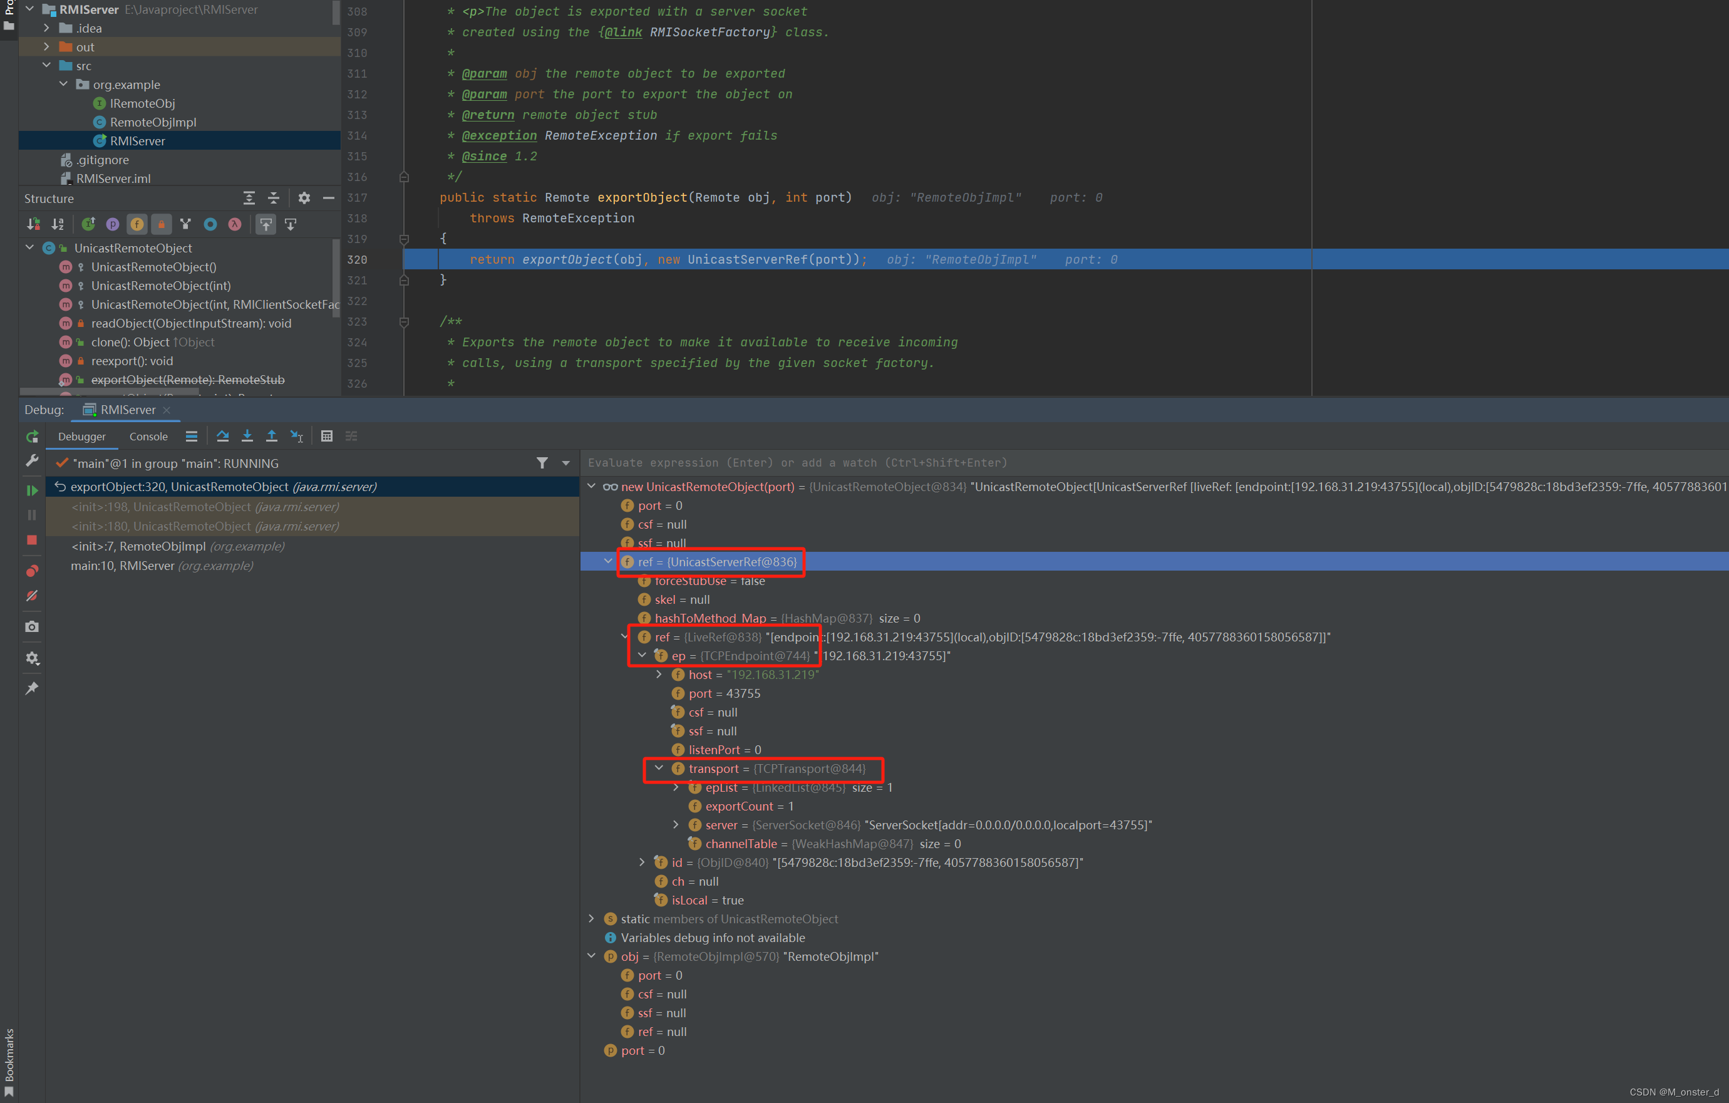The width and height of the screenshot is (1729, 1103).
Task: Open debugger settings gear in left strip
Action: (33, 658)
